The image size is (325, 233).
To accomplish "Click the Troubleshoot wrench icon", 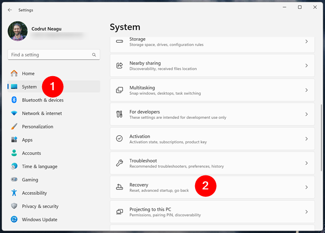I will click(x=119, y=163).
